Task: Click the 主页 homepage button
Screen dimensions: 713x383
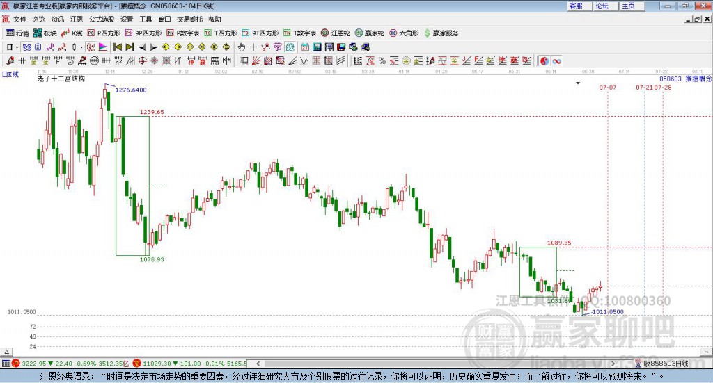Action: click(x=631, y=6)
